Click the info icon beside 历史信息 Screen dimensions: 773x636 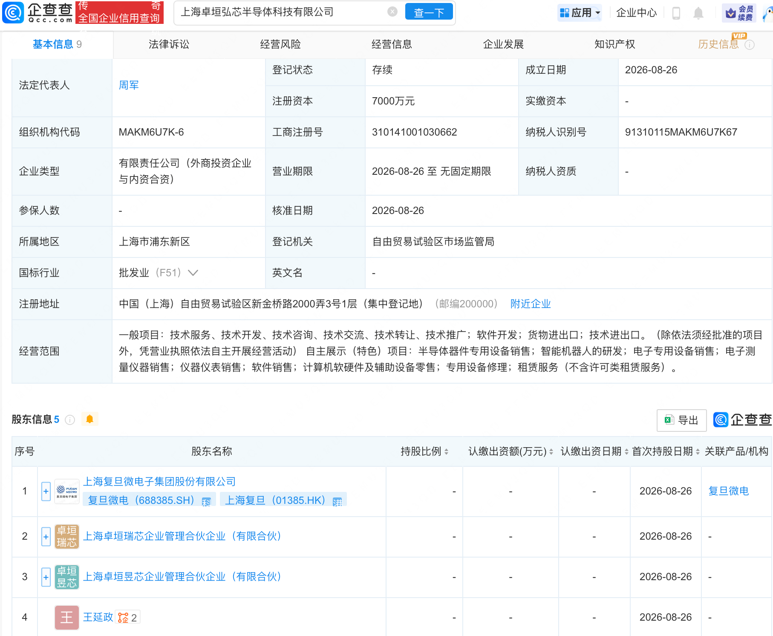click(750, 45)
